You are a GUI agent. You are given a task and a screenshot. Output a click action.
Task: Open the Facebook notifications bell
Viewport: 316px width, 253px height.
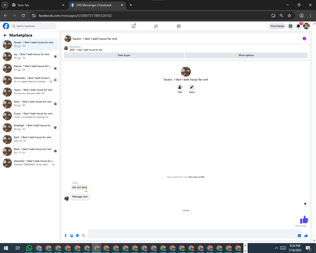pyautogui.click(x=298, y=26)
